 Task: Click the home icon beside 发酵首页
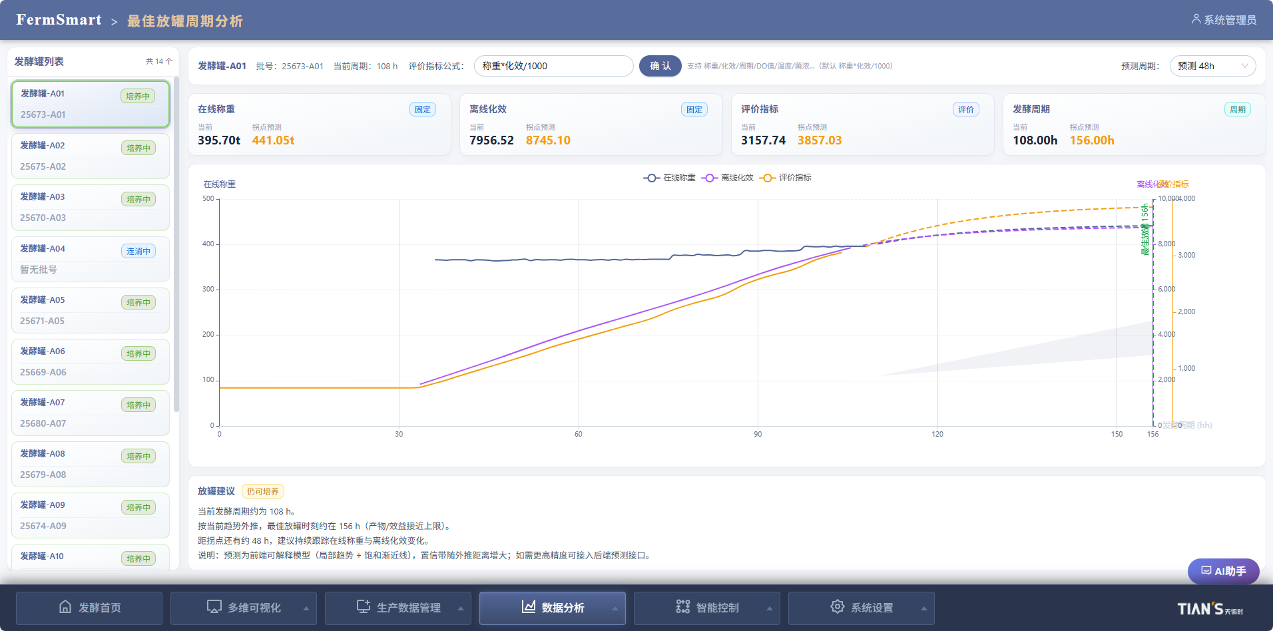tap(65, 607)
